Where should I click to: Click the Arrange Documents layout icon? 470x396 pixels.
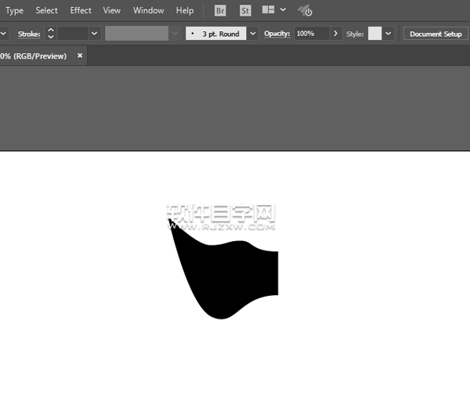(268, 11)
